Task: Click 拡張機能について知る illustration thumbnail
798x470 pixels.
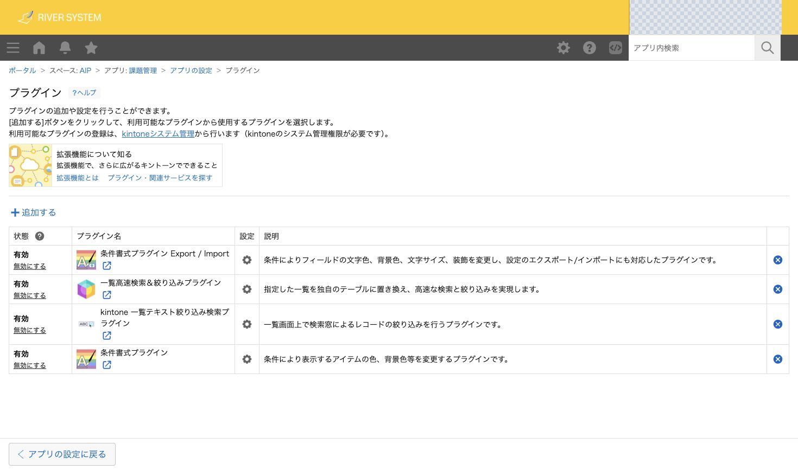Action: 30,165
